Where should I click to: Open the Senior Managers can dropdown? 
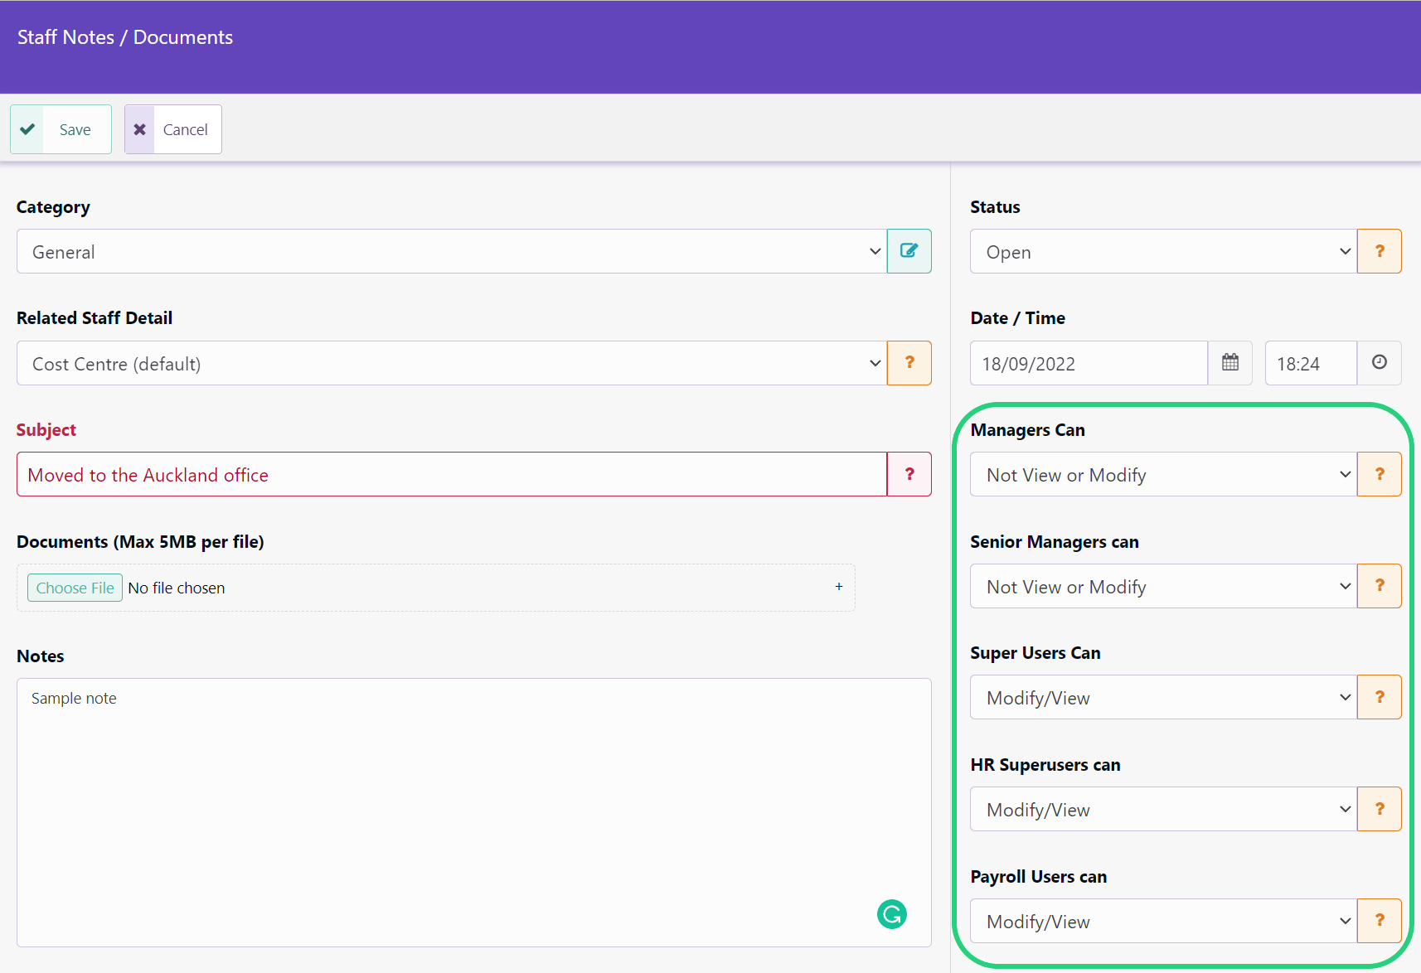click(x=1164, y=586)
